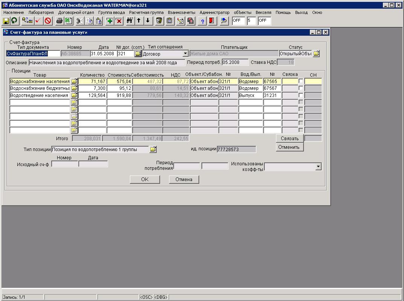Open the Взаимозачеты menu

point(181,12)
